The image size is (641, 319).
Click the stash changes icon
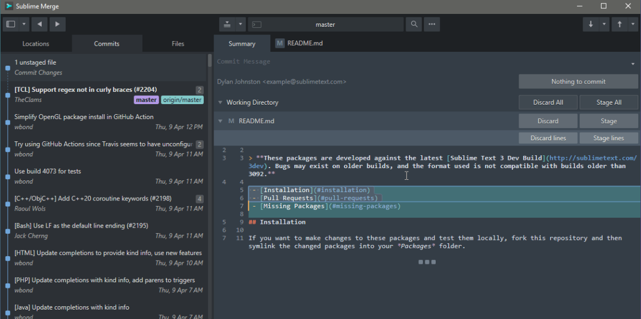(x=228, y=24)
